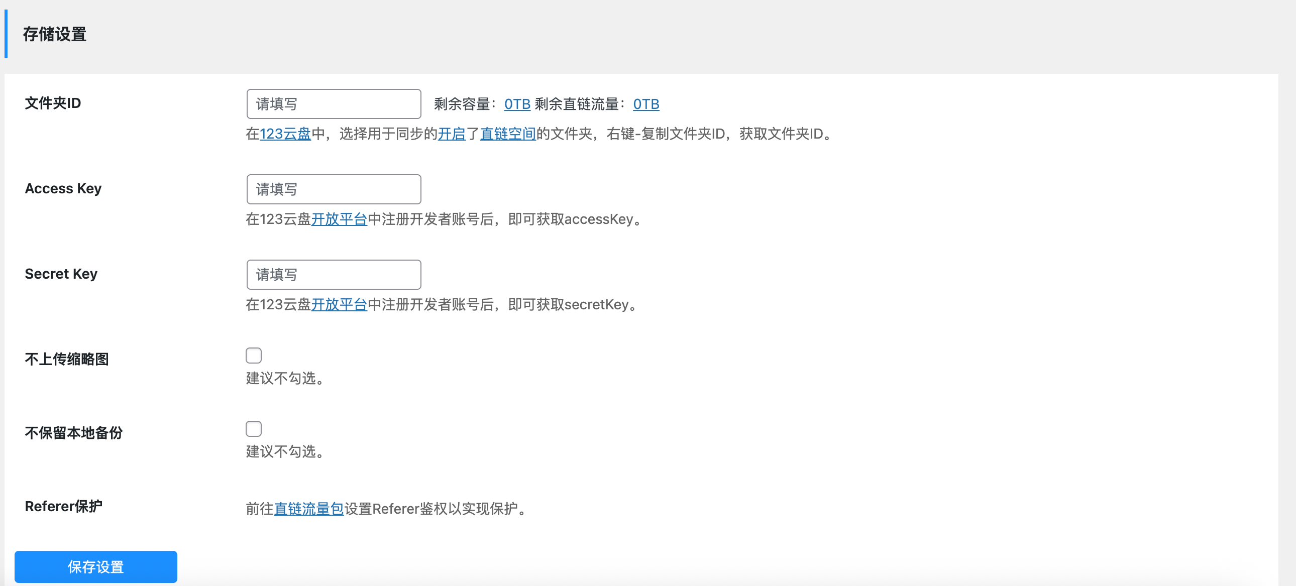Open 开放平台 link under Secret Key
Screen dimensions: 1296x586
tap(339, 304)
